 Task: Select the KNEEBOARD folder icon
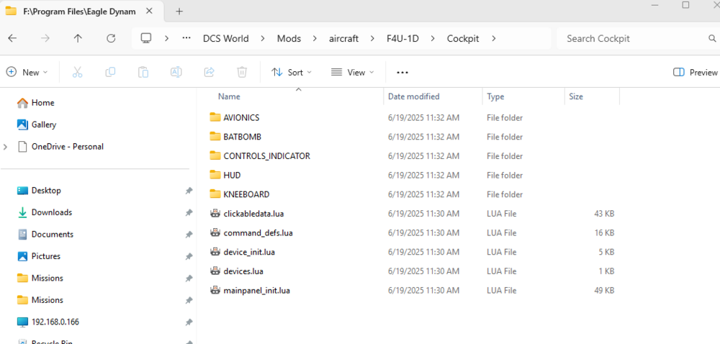pos(215,194)
